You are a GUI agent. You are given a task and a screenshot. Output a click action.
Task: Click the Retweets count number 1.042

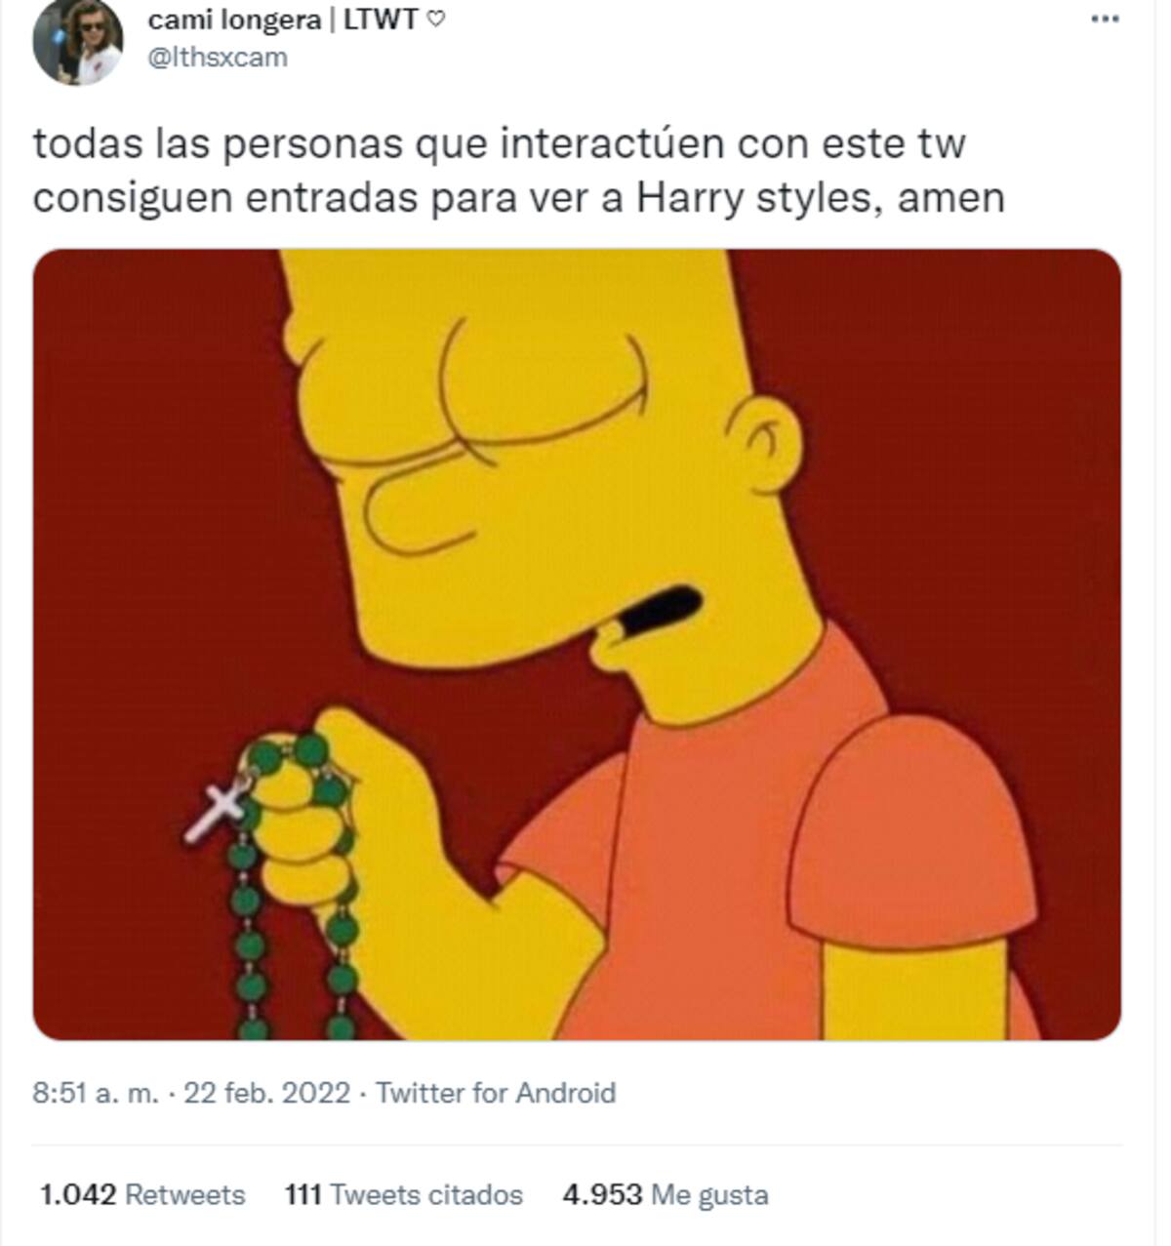78,1194
